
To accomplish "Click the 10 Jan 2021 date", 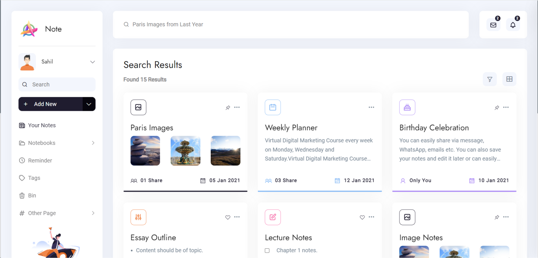I will [494, 180].
